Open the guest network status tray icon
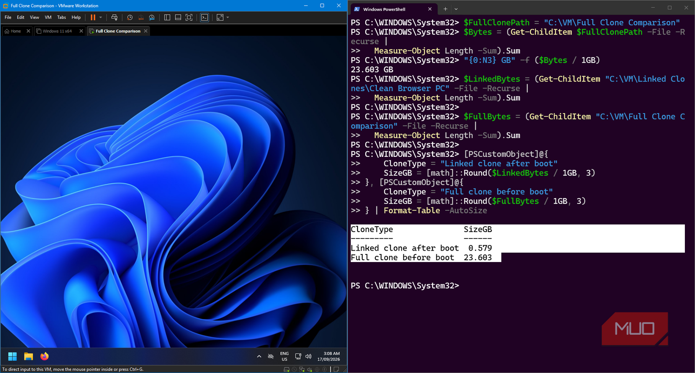Image resolution: width=695 pixels, height=373 pixels. 298,357
